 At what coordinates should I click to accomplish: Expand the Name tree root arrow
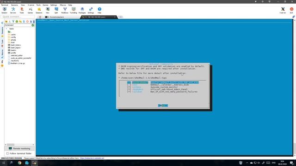6,29
